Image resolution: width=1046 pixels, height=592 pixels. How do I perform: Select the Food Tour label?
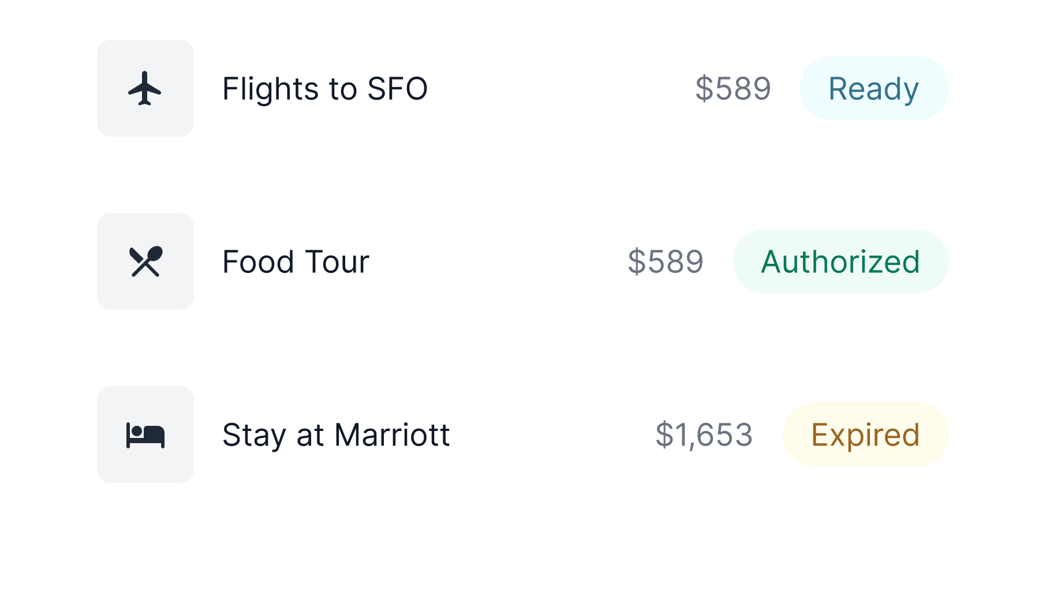pos(296,261)
